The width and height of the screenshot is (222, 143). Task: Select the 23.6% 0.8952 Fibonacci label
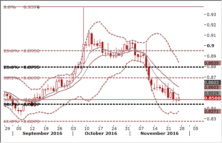point(21,51)
